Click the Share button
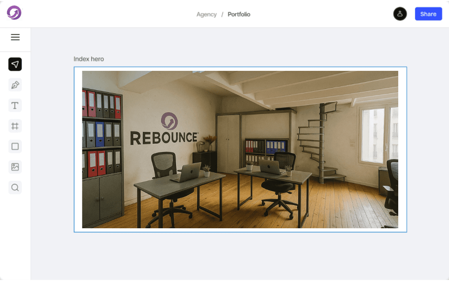449x281 pixels. pyautogui.click(x=429, y=14)
